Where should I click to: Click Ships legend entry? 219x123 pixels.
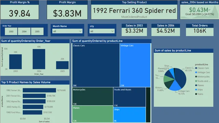(x=199, y=90)
